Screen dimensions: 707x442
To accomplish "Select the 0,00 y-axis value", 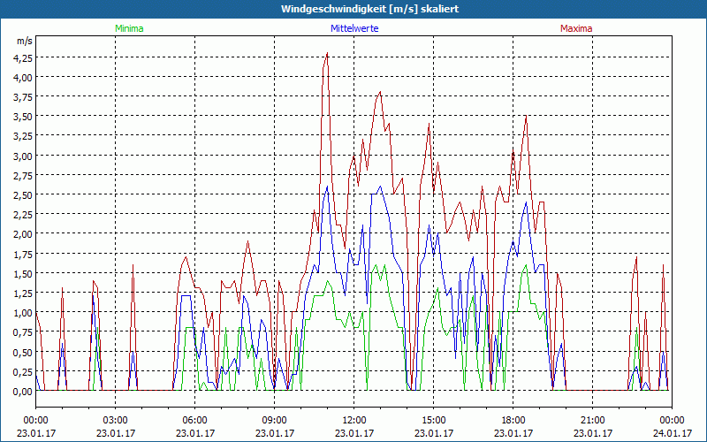I will pos(23,391).
